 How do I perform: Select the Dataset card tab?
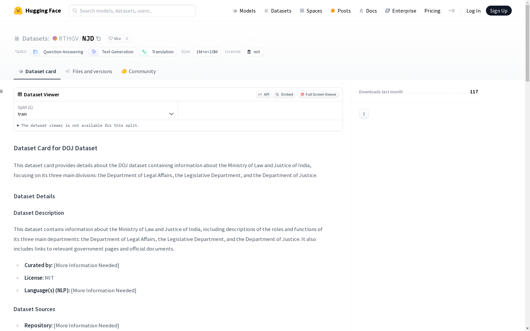point(37,71)
